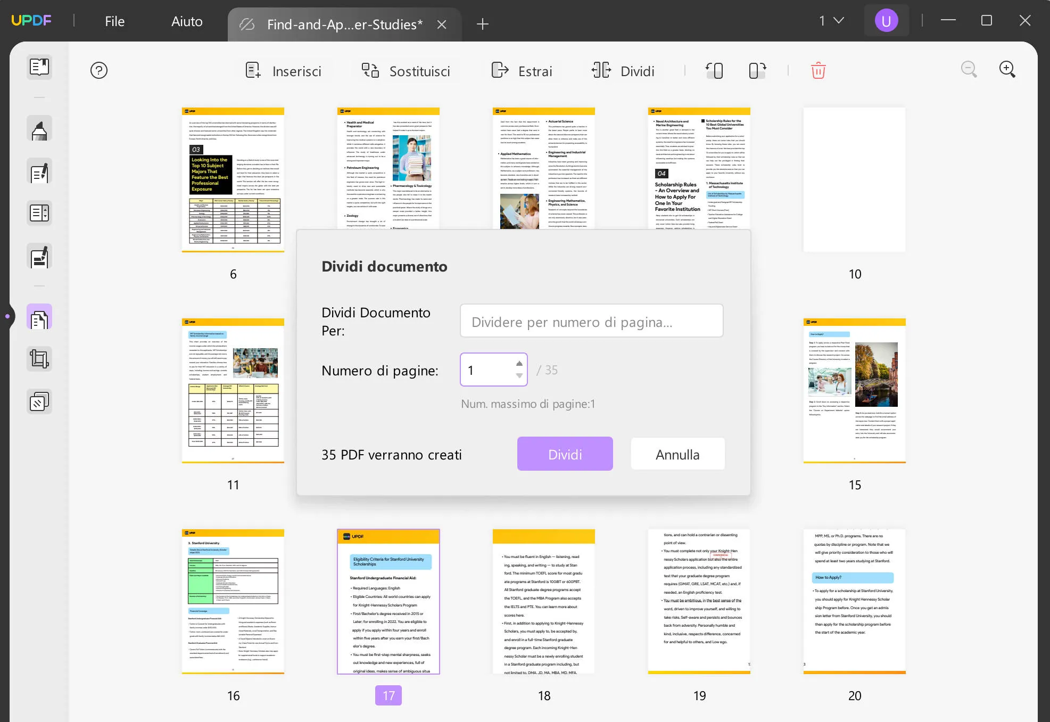
Task: Click the Annulla button
Action: point(677,454)
